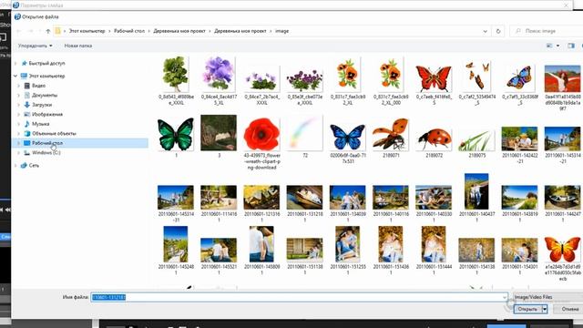This screenshot has height=328, width=583.
Task: Select the photo 20110601-142422-21
Action: [519, 138]
